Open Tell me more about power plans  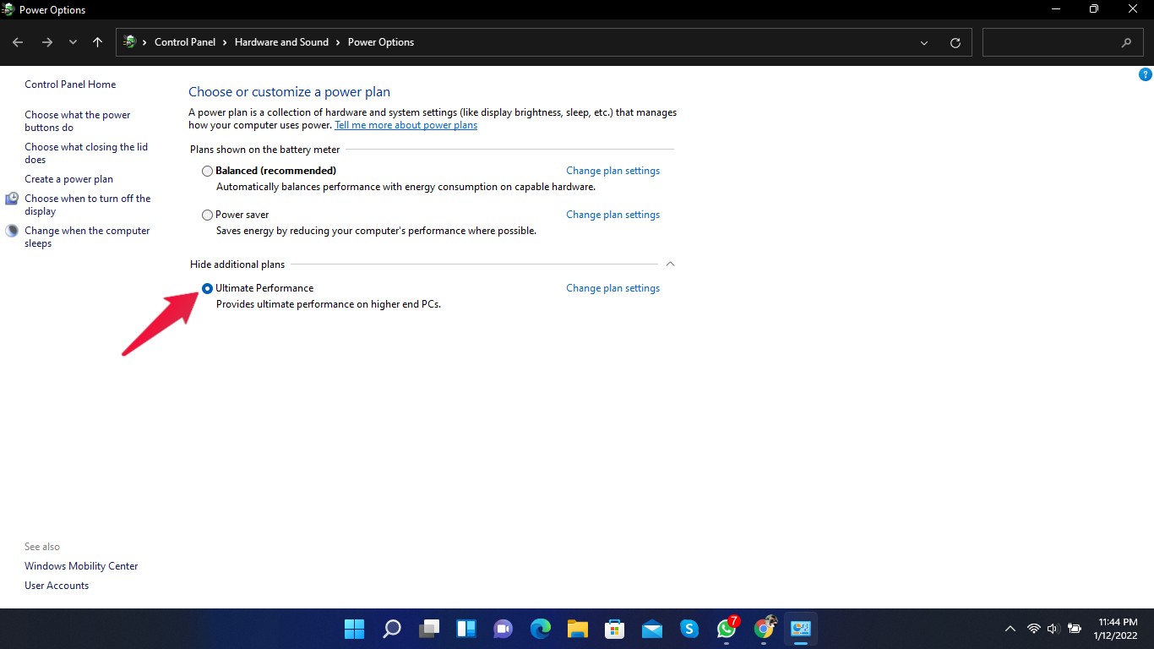[x=406, y=125]
